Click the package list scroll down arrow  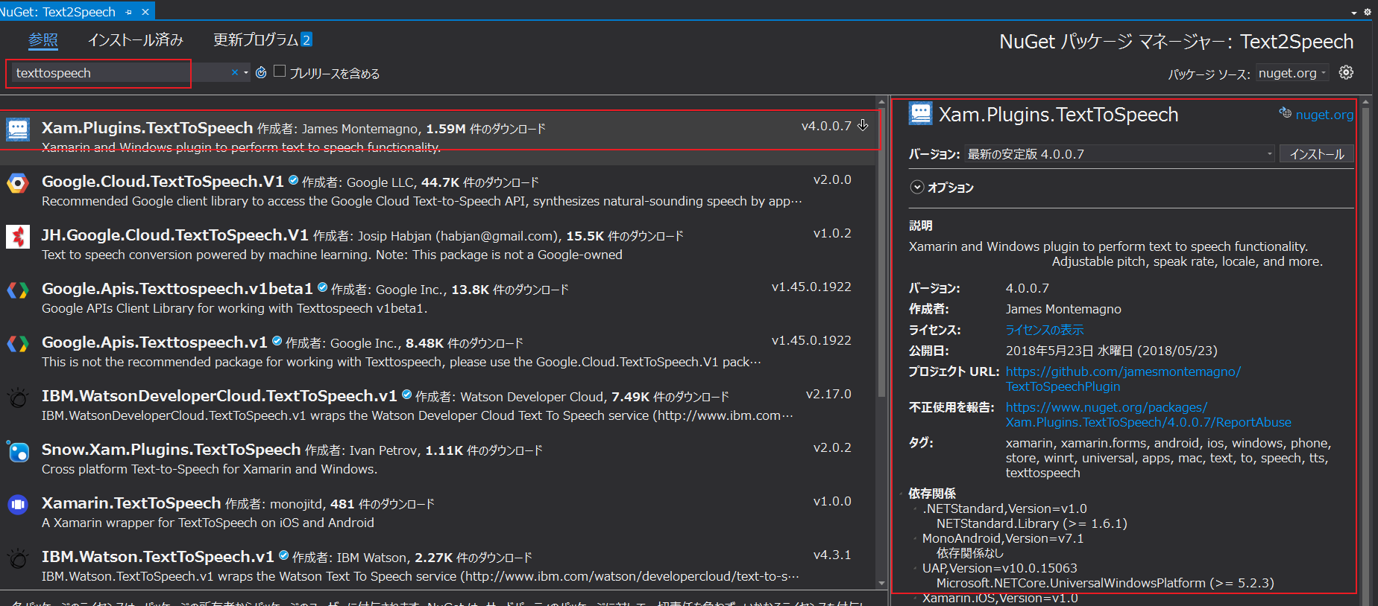881,584
